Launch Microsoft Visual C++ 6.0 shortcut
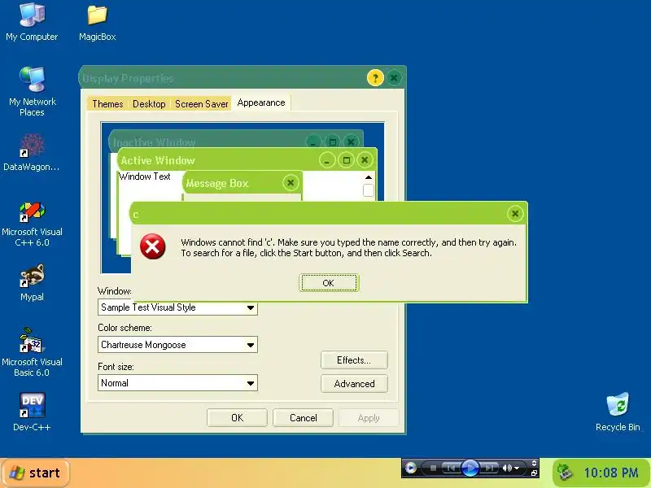Image resolution: width=651 pixels, height=488 pixels. pos(32,224)
